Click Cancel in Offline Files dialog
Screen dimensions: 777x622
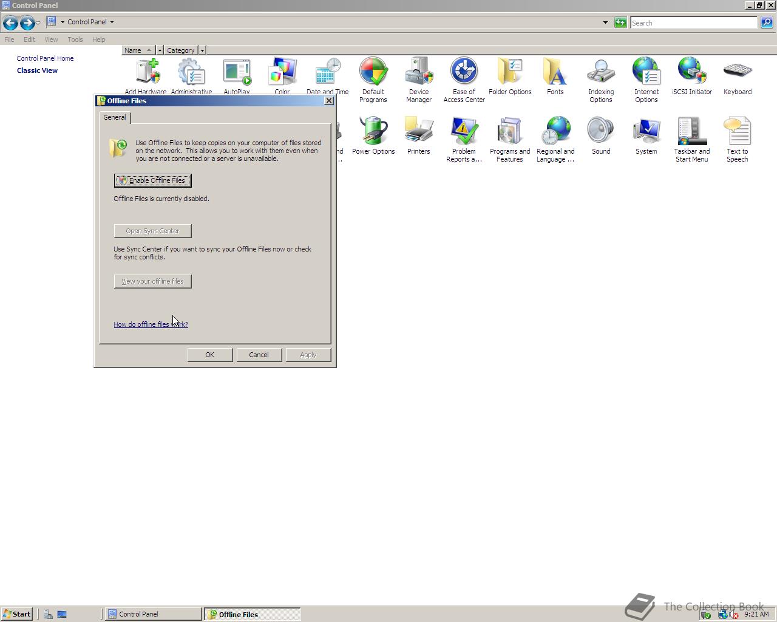click(x=259, y=355)
